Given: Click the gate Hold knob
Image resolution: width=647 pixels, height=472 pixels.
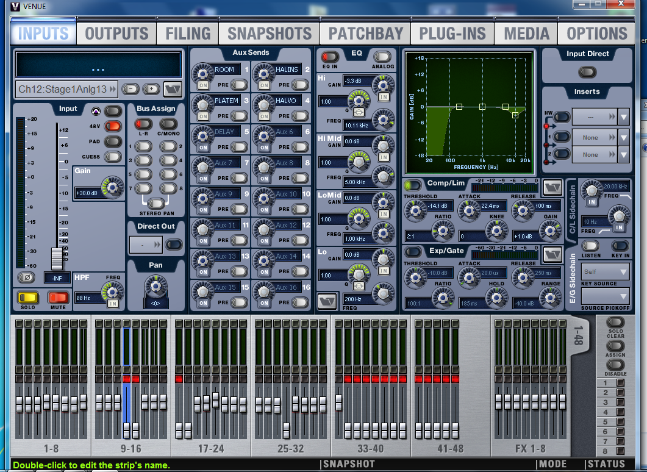Looking at the screenshot, I should click(496, 298).
